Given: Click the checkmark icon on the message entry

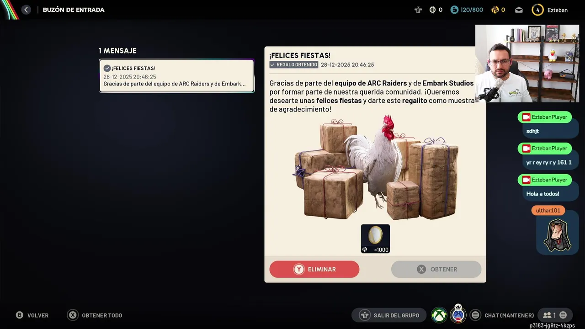Looking at the screenshot, I should click(107, 68).
